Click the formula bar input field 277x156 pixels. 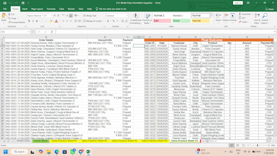point(164,32)
